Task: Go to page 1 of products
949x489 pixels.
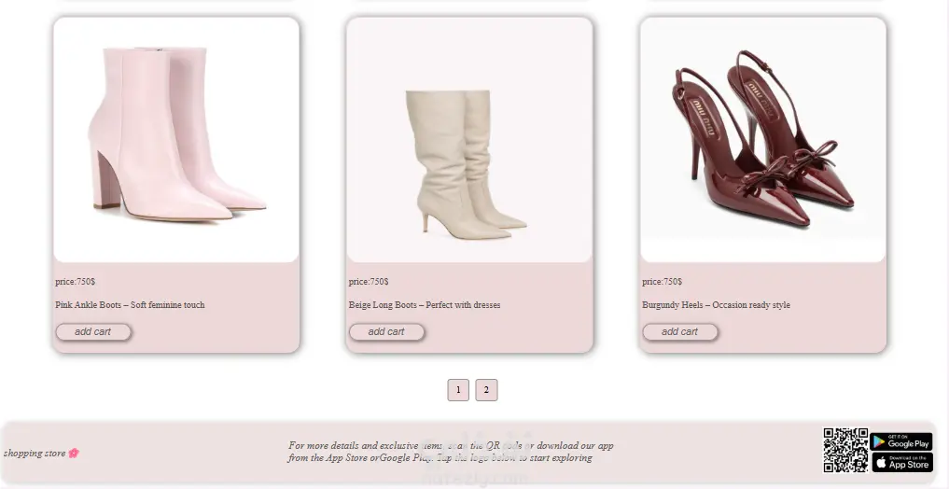Action: 458,390
